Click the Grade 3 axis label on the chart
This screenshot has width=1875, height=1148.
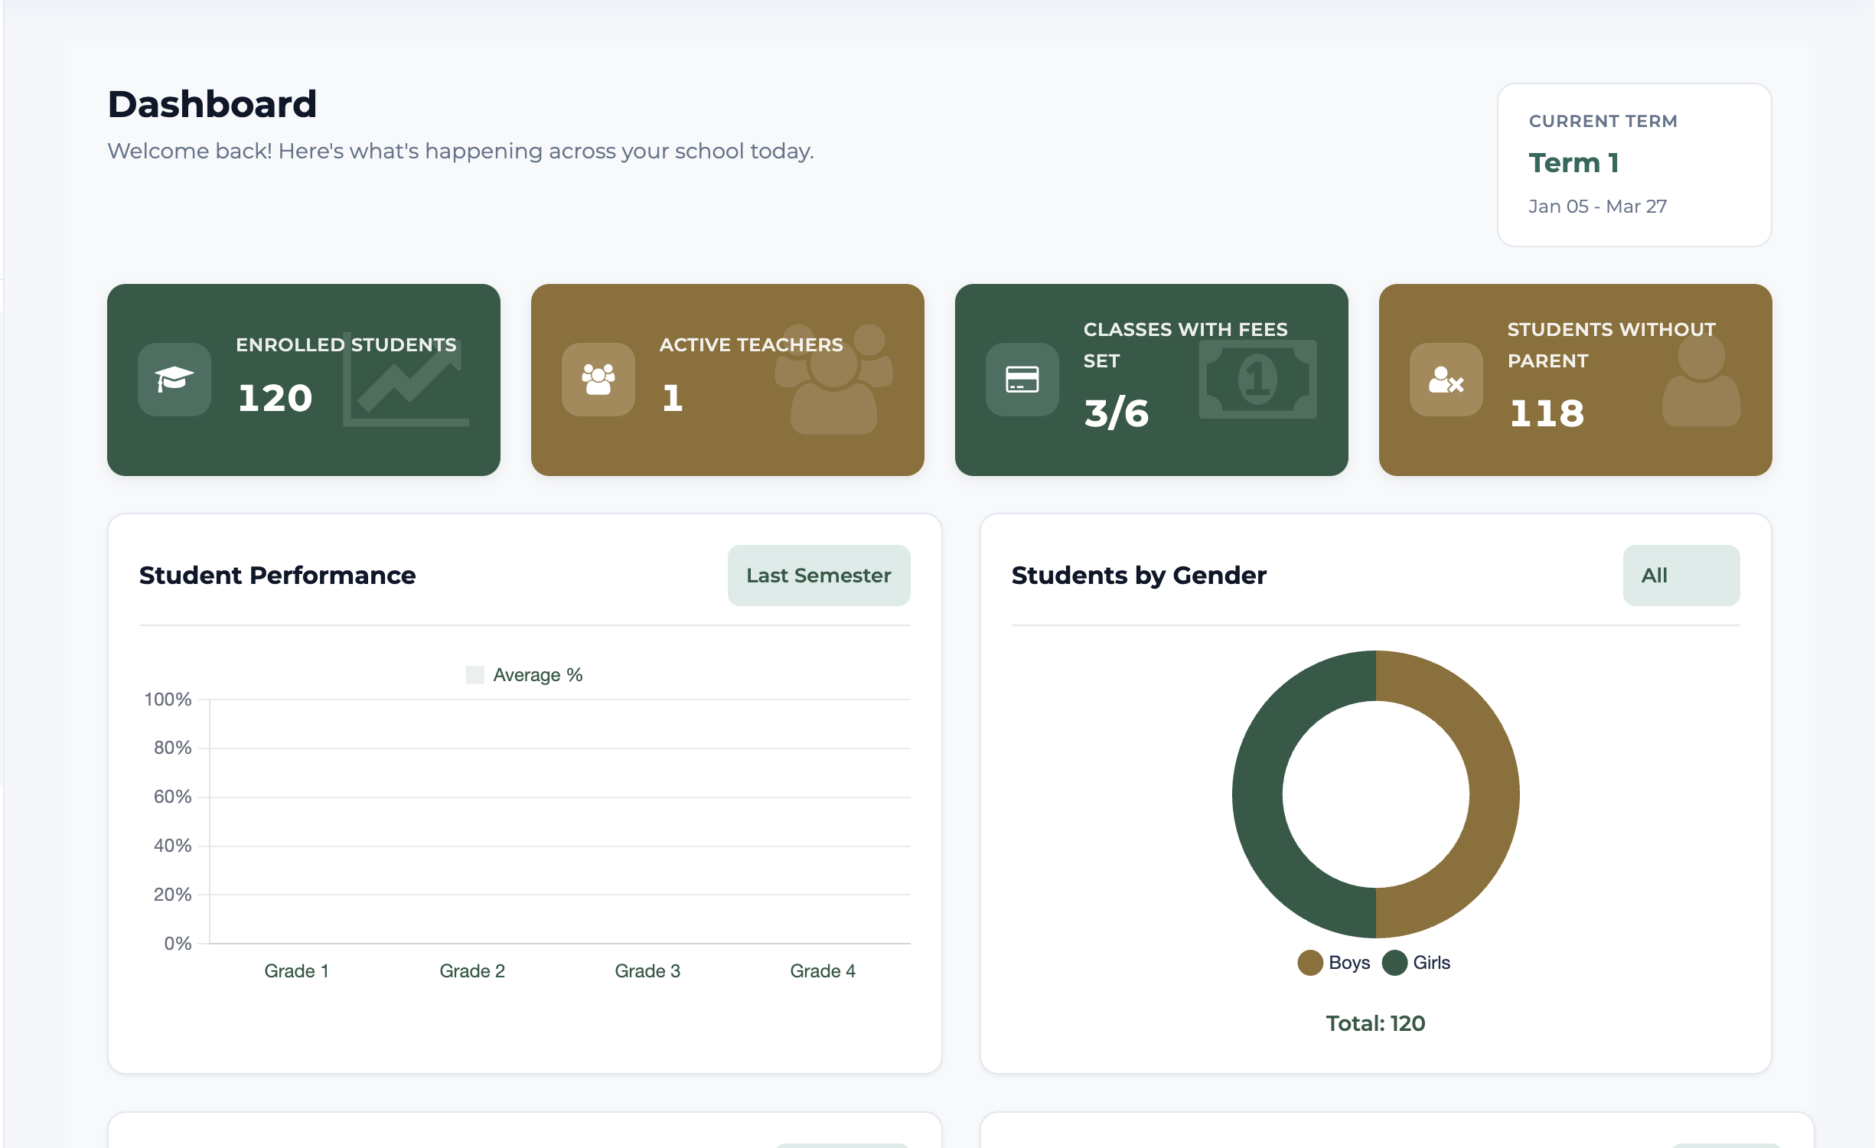click(x=647, y=970)
